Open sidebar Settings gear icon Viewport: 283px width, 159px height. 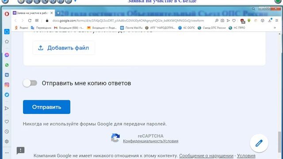(x=7, y=141)
